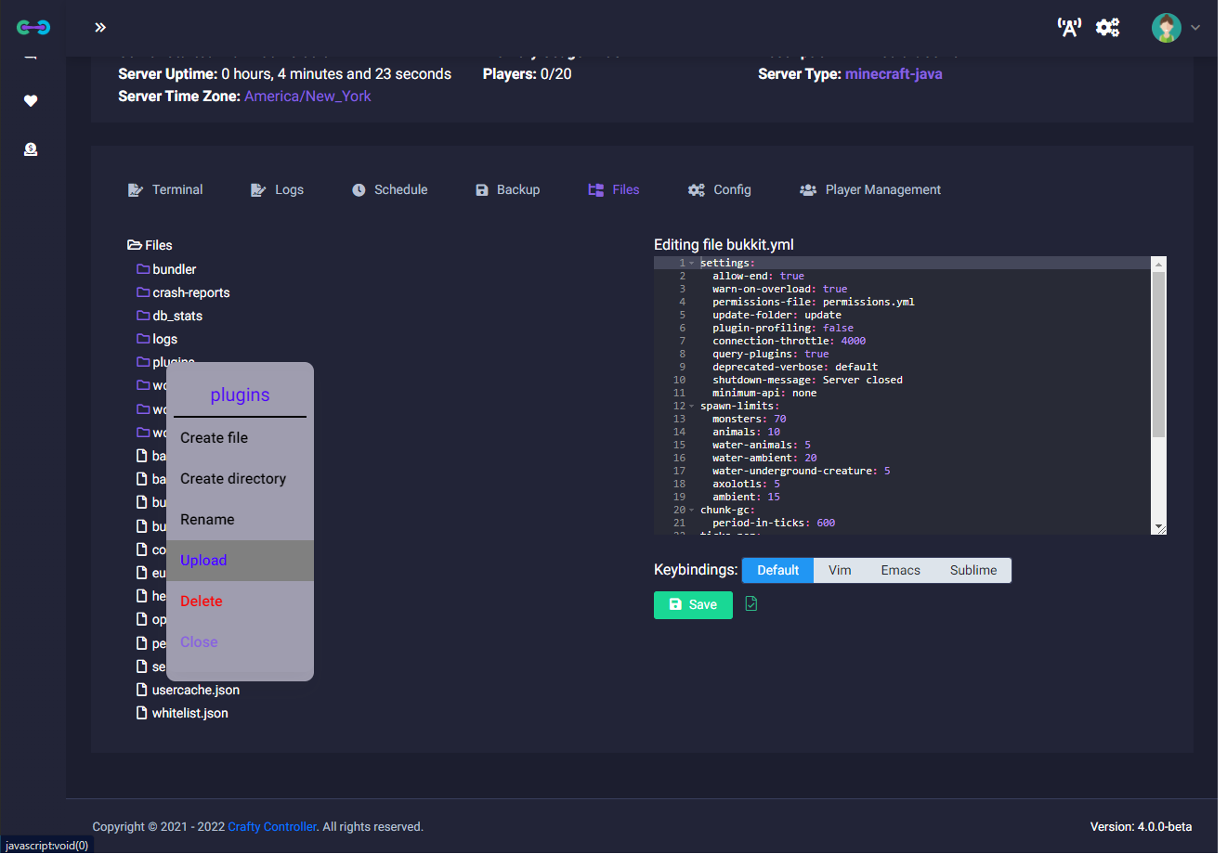Open the Crafty Controller footer link
This screenshot has height=854, width=1227.
272,827
